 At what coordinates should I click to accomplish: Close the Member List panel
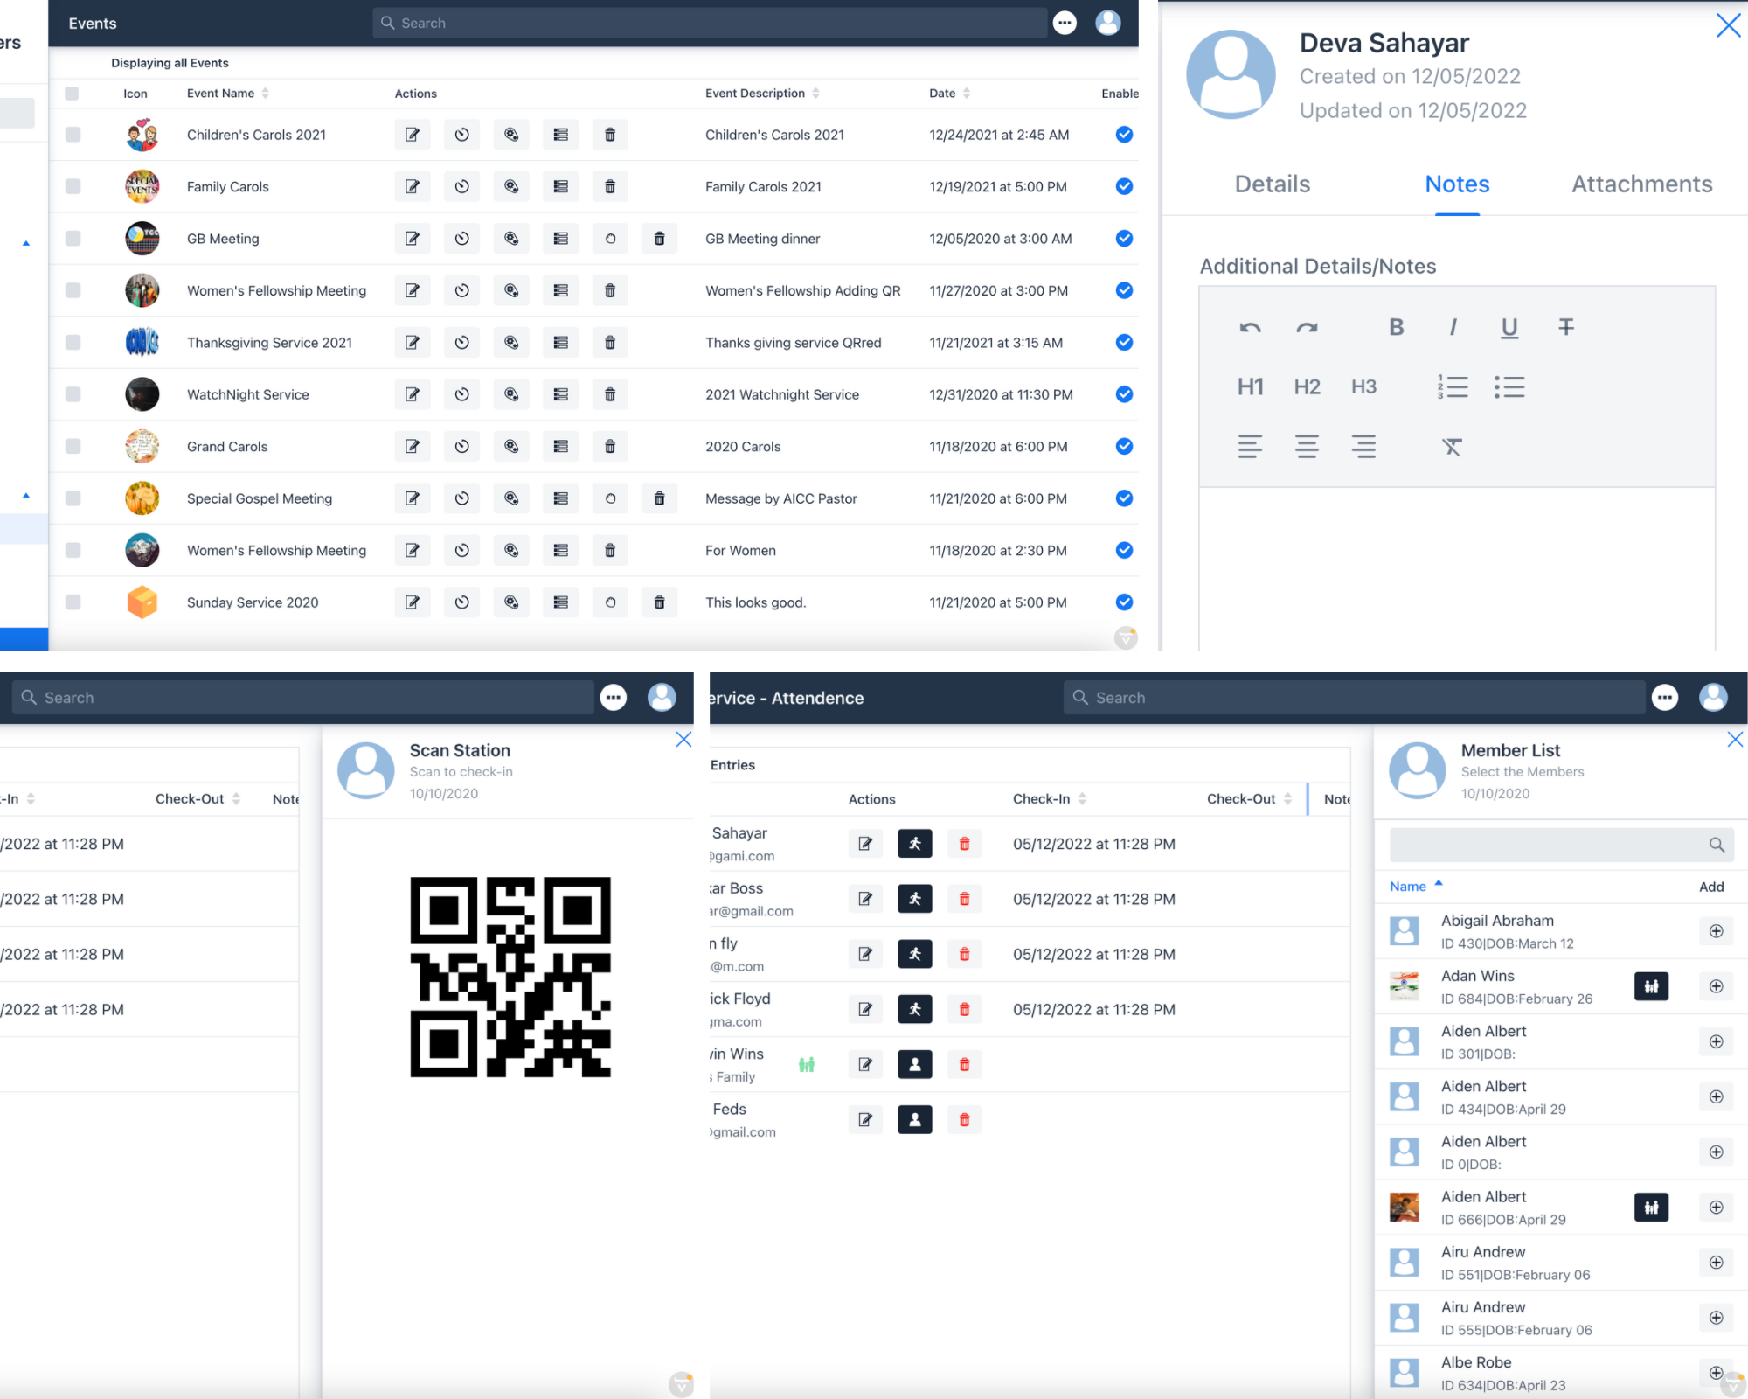click(x=1735, y=740)
